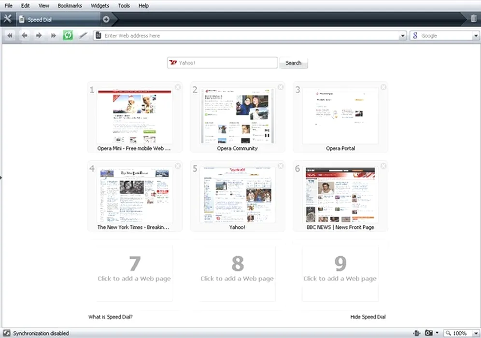Add a Web page to slot 7
481x338 pixels.
point(134,273)
